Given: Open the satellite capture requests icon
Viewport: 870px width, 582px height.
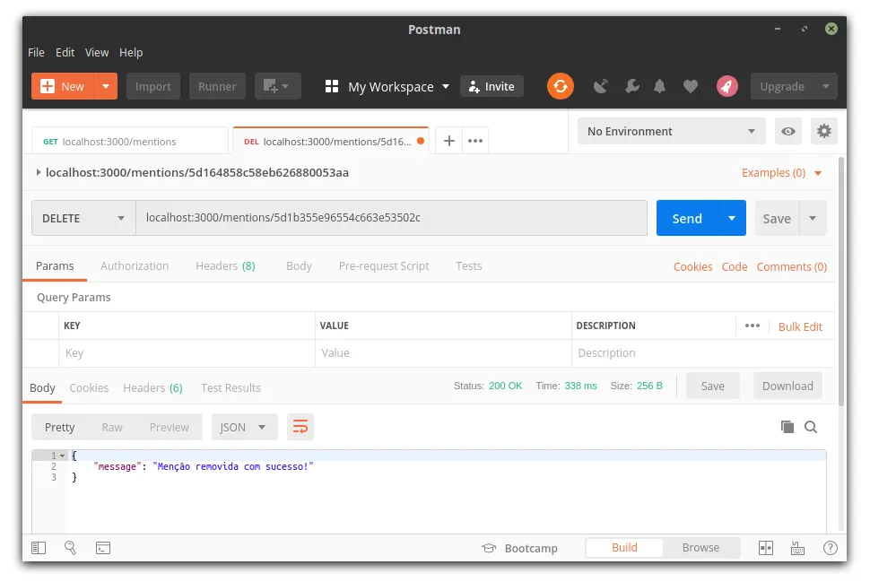Looking at the screenshot, I should [x=601, y=86].
